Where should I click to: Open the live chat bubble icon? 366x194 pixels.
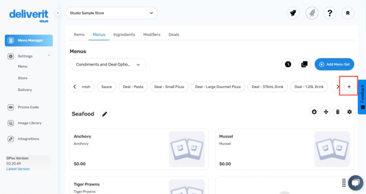click(x=355, y=183)
